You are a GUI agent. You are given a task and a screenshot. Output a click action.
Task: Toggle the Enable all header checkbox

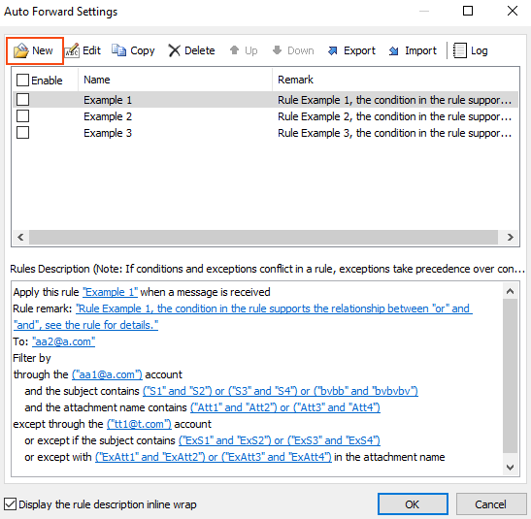[22, 81]
